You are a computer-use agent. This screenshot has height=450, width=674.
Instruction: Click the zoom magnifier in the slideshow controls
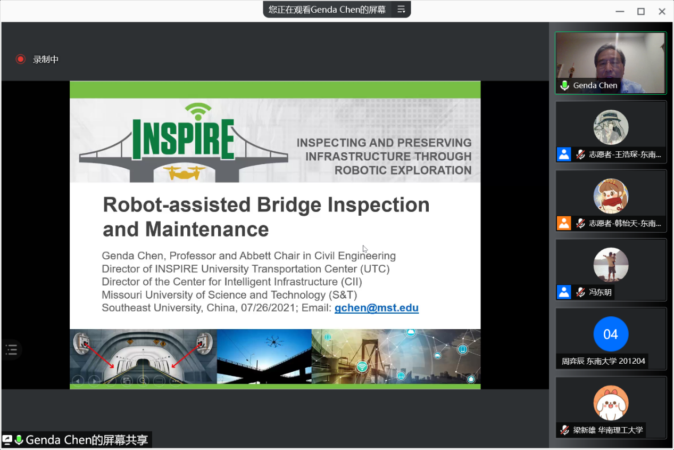143,380
